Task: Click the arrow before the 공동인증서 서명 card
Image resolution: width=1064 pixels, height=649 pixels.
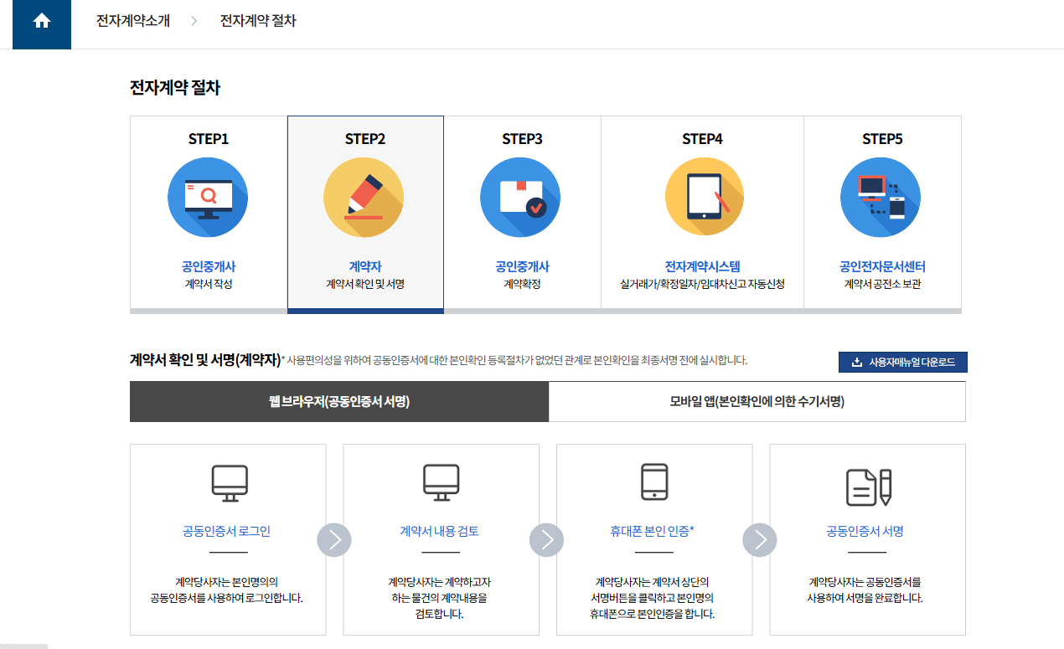Action: (760, 539)
